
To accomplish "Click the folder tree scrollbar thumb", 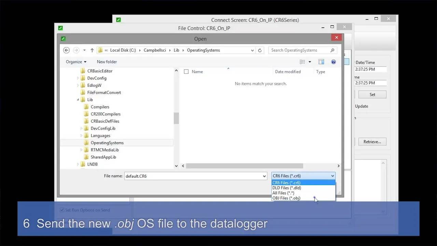I will click(176, 118).
